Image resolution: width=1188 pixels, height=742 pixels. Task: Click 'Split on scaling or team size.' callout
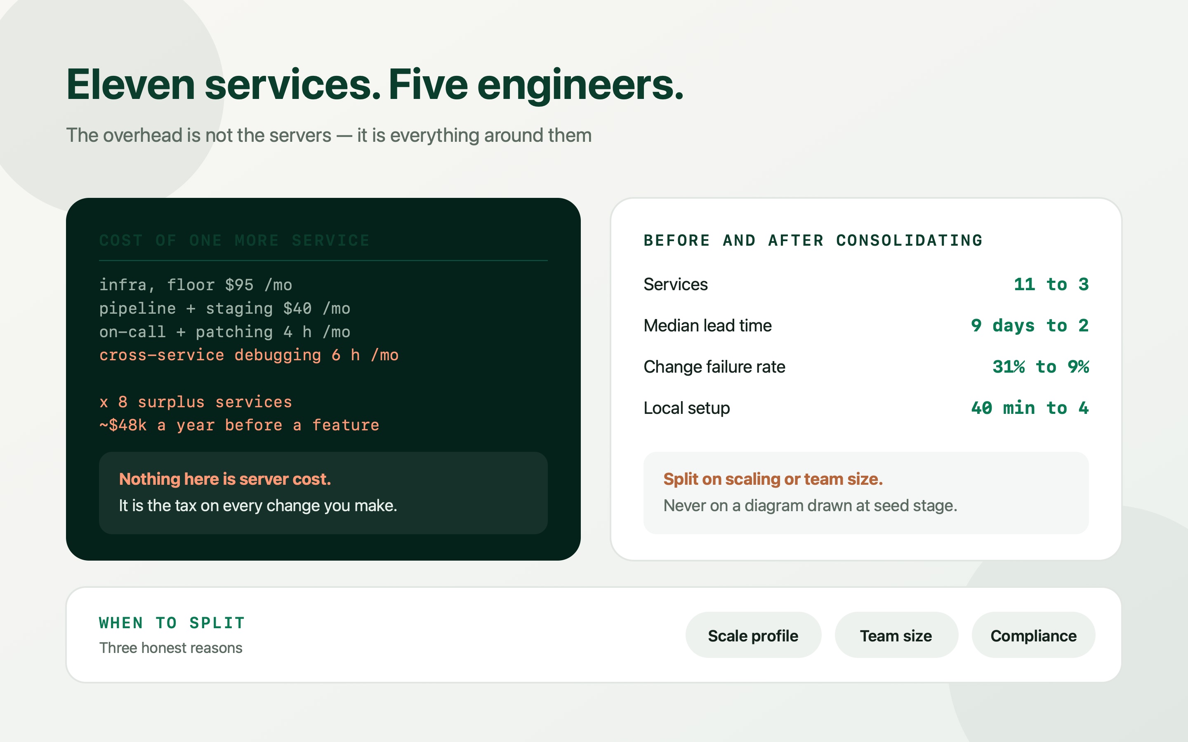tap(773, 479)
